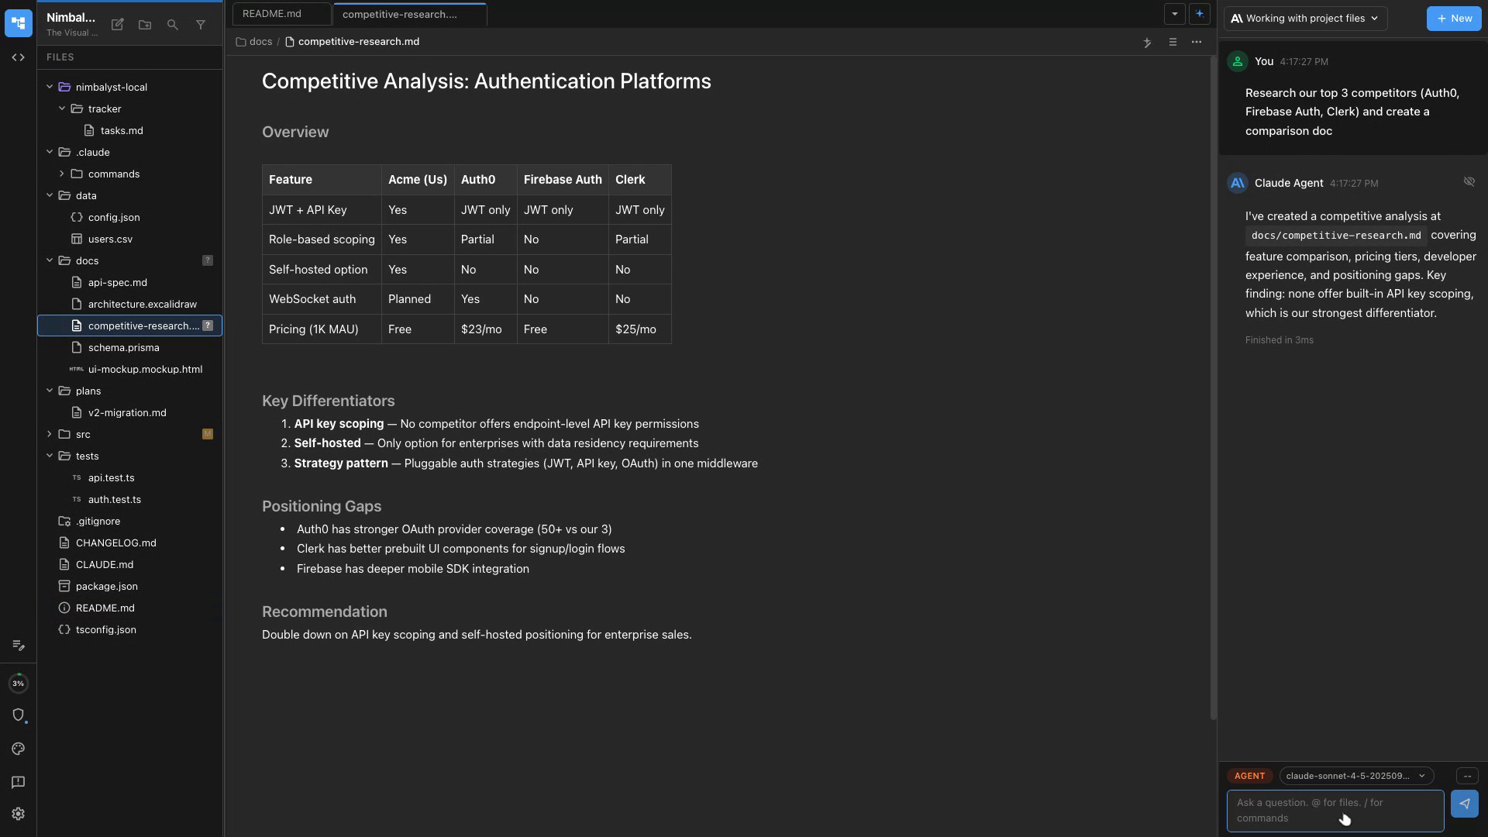Click the filter files funnel icon
Image resolution: width=1488 pixels, height=837 pixels.
201,25
